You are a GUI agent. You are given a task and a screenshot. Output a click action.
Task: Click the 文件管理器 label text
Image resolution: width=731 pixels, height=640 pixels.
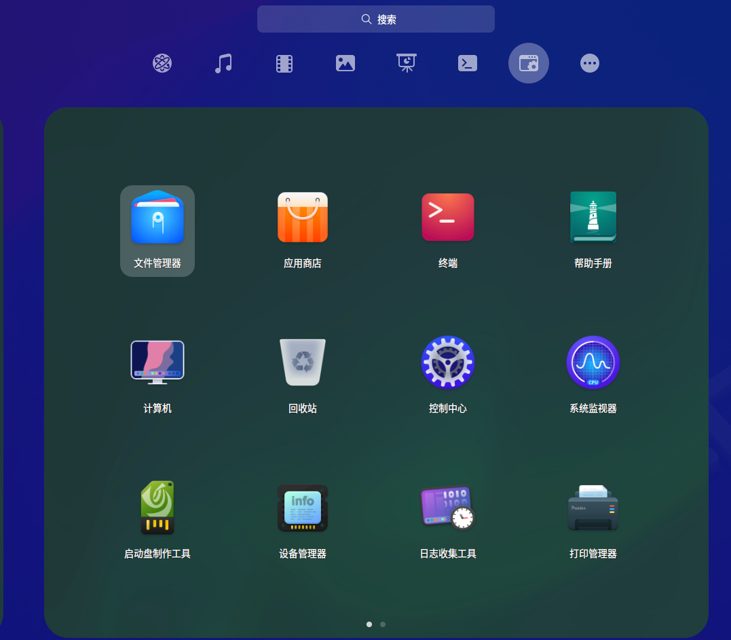click(157, 263)
